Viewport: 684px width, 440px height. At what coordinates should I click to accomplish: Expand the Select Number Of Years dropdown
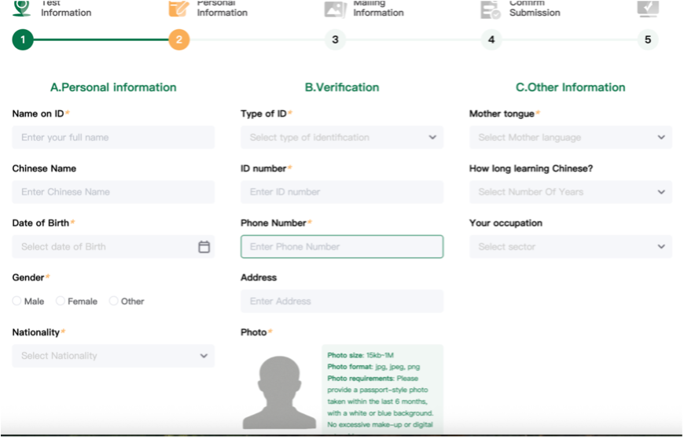pyautogui.click(x=570, y=192)
